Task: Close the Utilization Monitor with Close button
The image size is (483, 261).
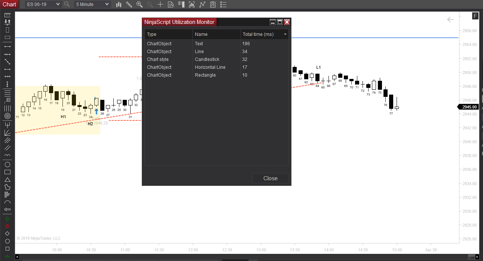Action: [270, 178]
